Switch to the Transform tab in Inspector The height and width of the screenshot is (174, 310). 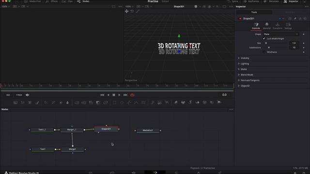tap(278, 26)
